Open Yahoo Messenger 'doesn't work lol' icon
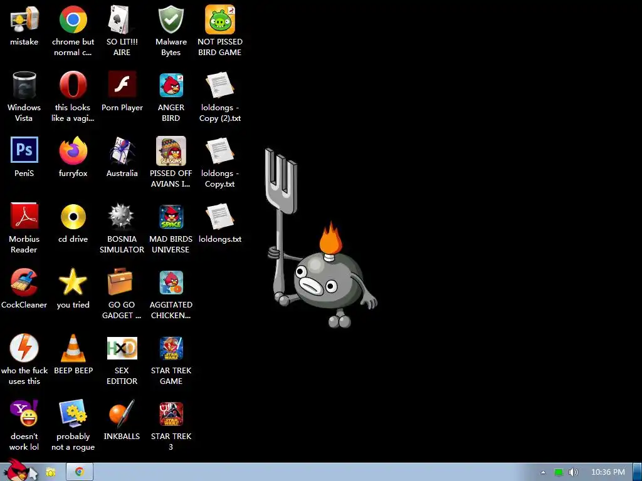The image size is (642, 481). pos(24,413)
